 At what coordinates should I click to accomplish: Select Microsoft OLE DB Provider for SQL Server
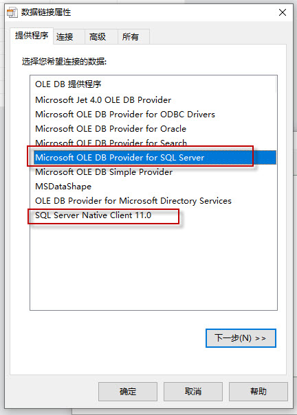point(155,157)
